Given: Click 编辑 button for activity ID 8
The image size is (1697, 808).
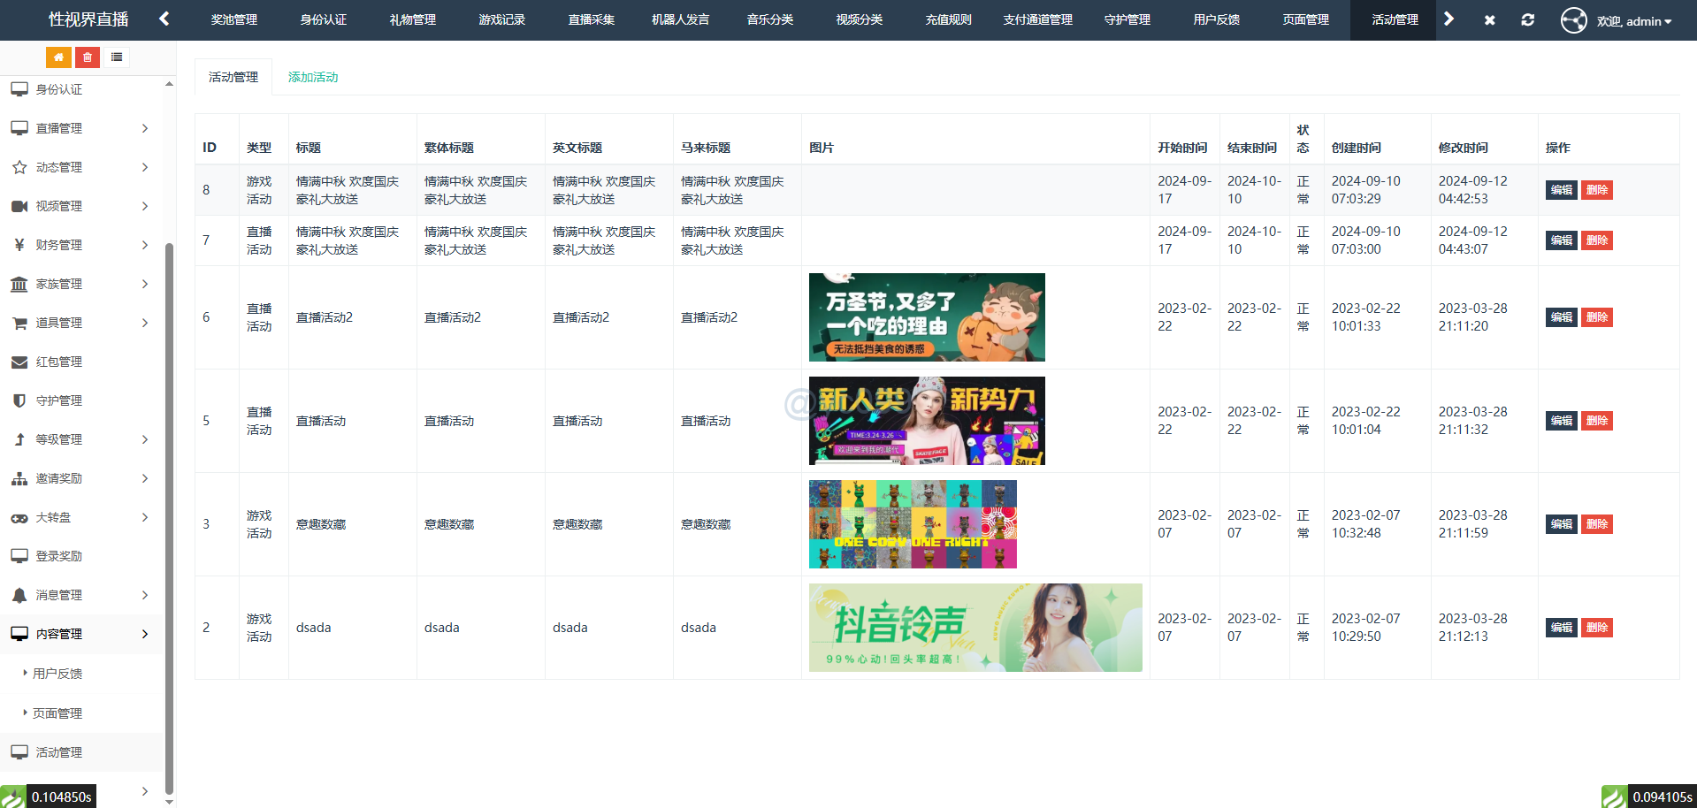Looking at the screenshot, I should (1561, 190).
